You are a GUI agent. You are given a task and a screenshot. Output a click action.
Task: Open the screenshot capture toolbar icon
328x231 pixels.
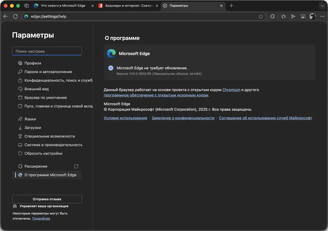pyautogui.click(x=303, y=16)
